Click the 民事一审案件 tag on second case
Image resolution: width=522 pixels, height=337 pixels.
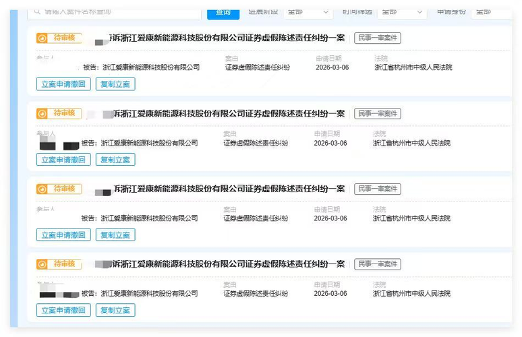pos(378,114)
